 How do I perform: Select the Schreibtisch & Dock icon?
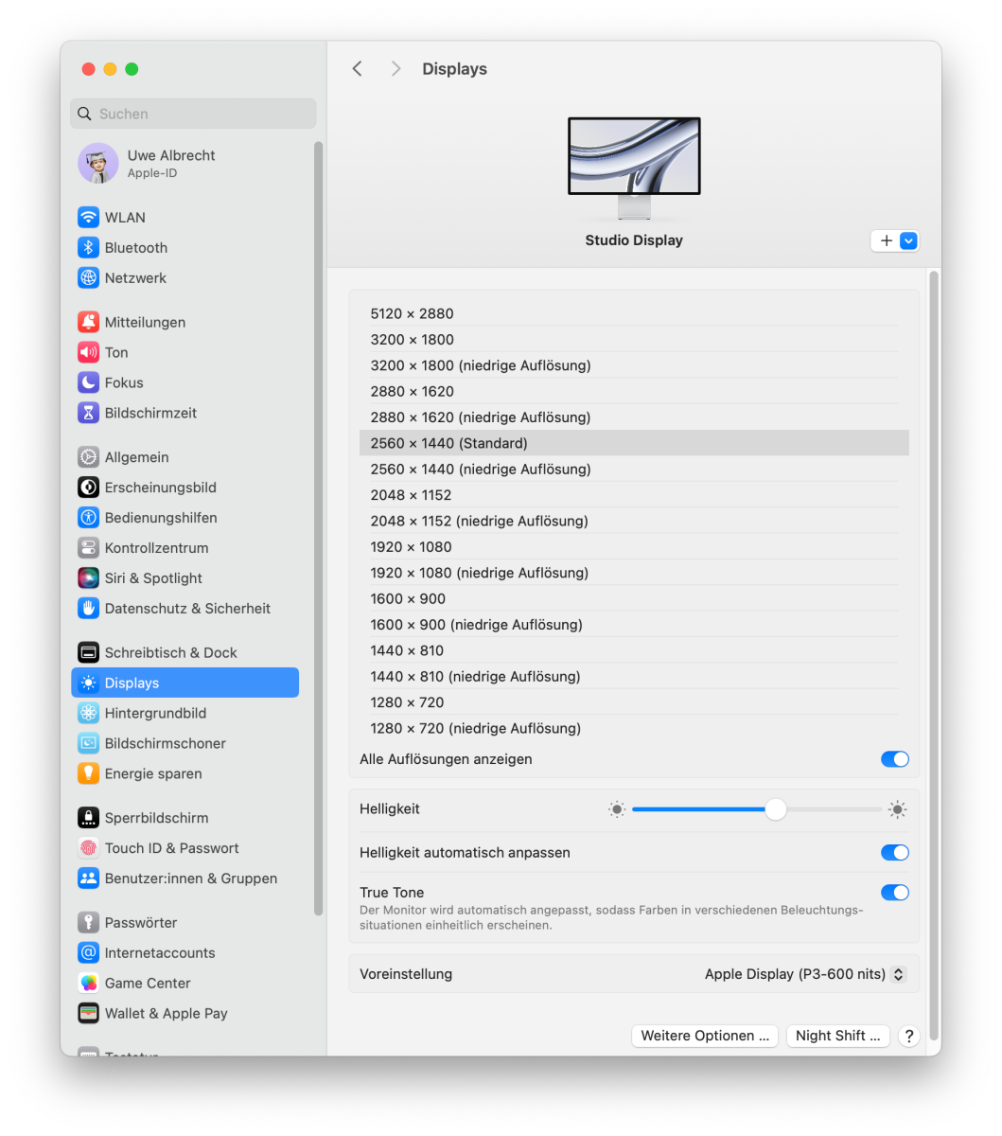88,653
